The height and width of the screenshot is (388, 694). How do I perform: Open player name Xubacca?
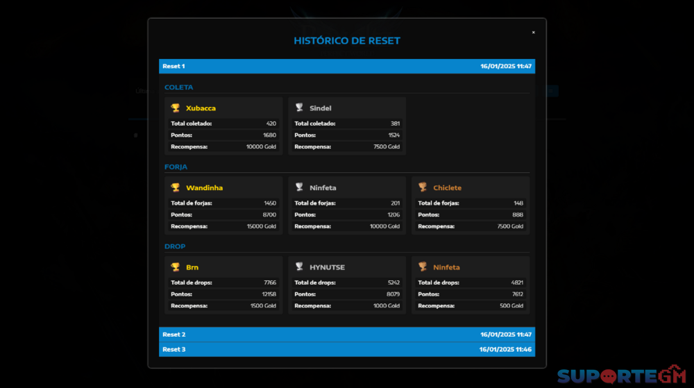click(x=201, y=108)
